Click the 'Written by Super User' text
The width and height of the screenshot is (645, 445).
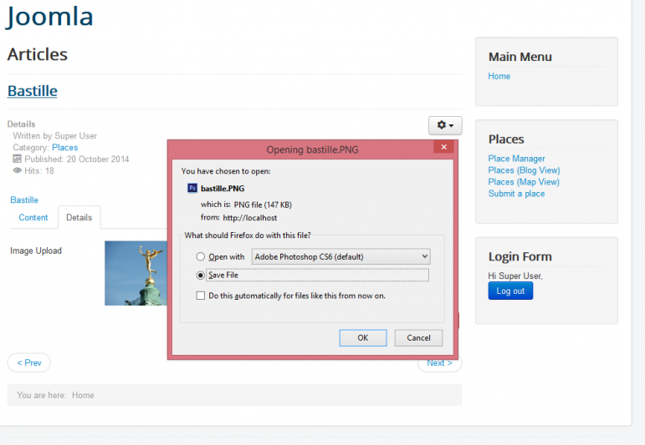(x=55, y=136)
